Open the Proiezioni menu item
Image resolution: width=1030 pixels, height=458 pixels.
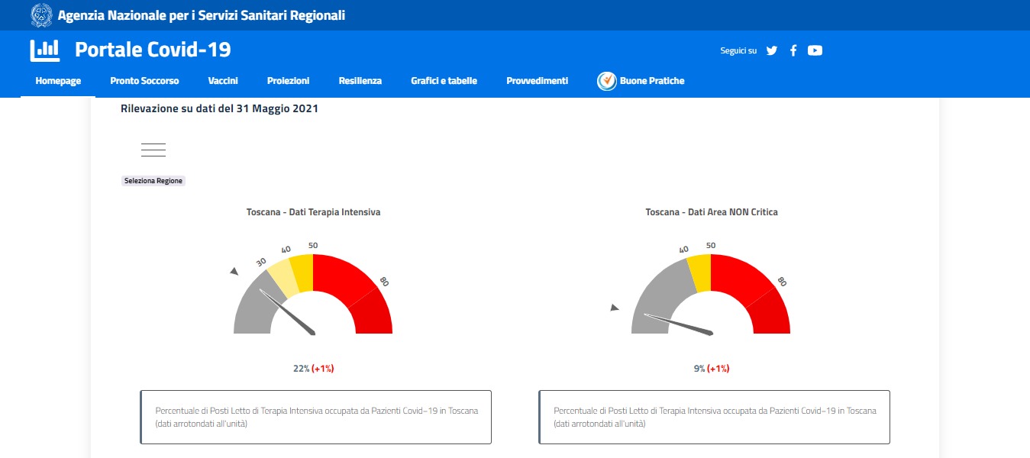tap(289, 81)
